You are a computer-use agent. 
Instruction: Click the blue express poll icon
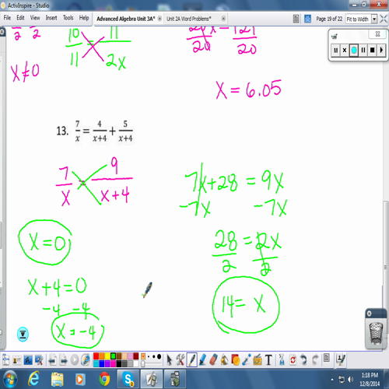point(307,19)
